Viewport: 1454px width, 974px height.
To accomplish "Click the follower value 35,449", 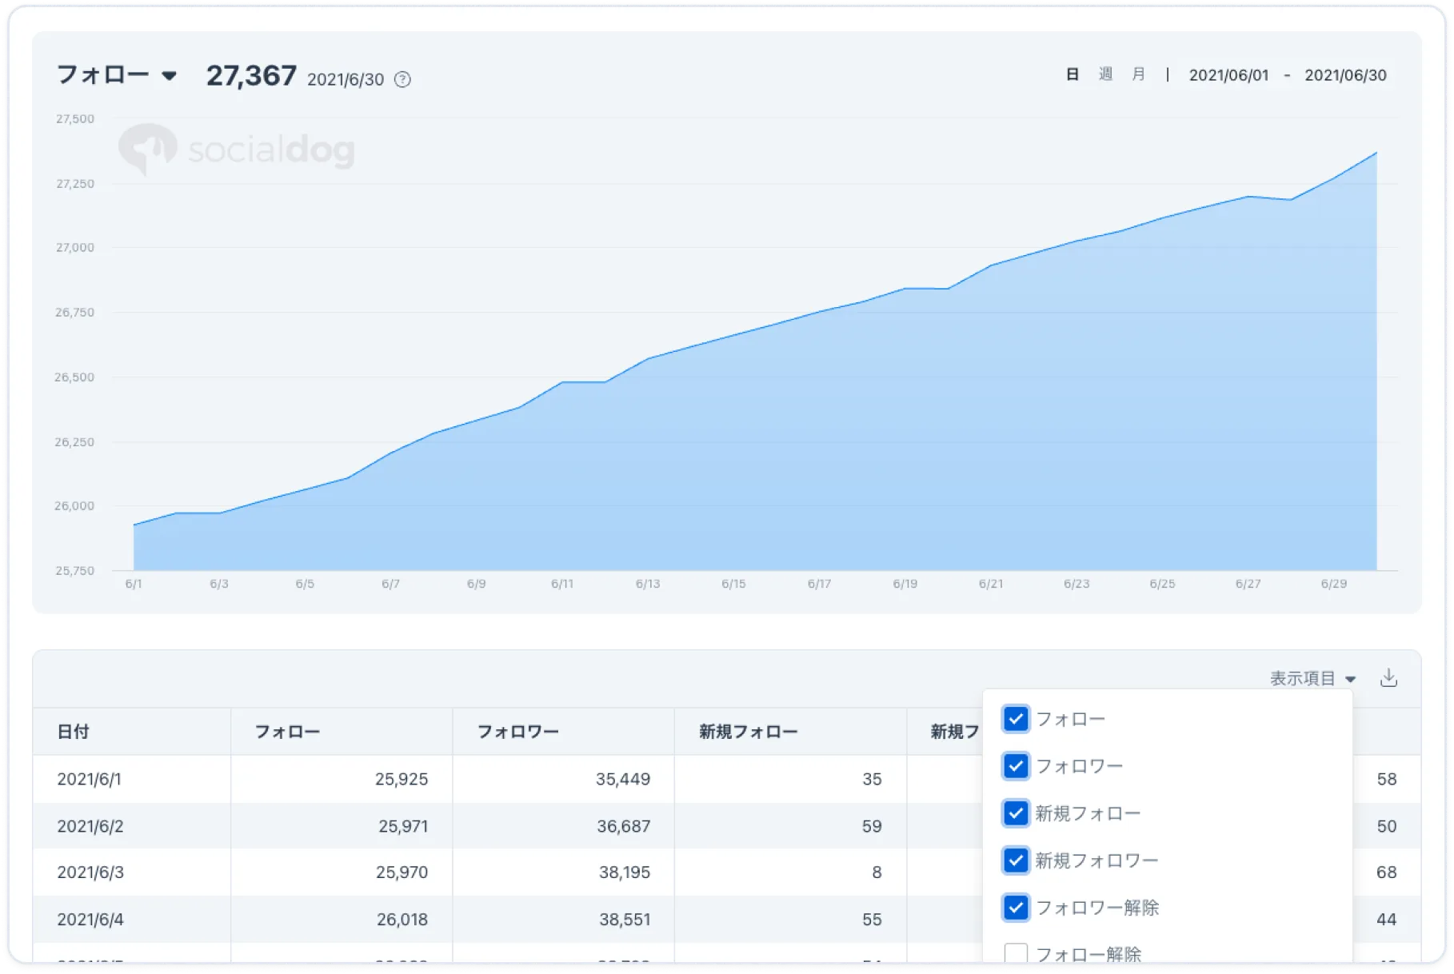I will [623, 779].
